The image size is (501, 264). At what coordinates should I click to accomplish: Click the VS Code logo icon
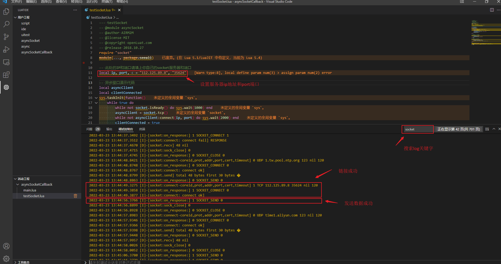tap(5, 2)
